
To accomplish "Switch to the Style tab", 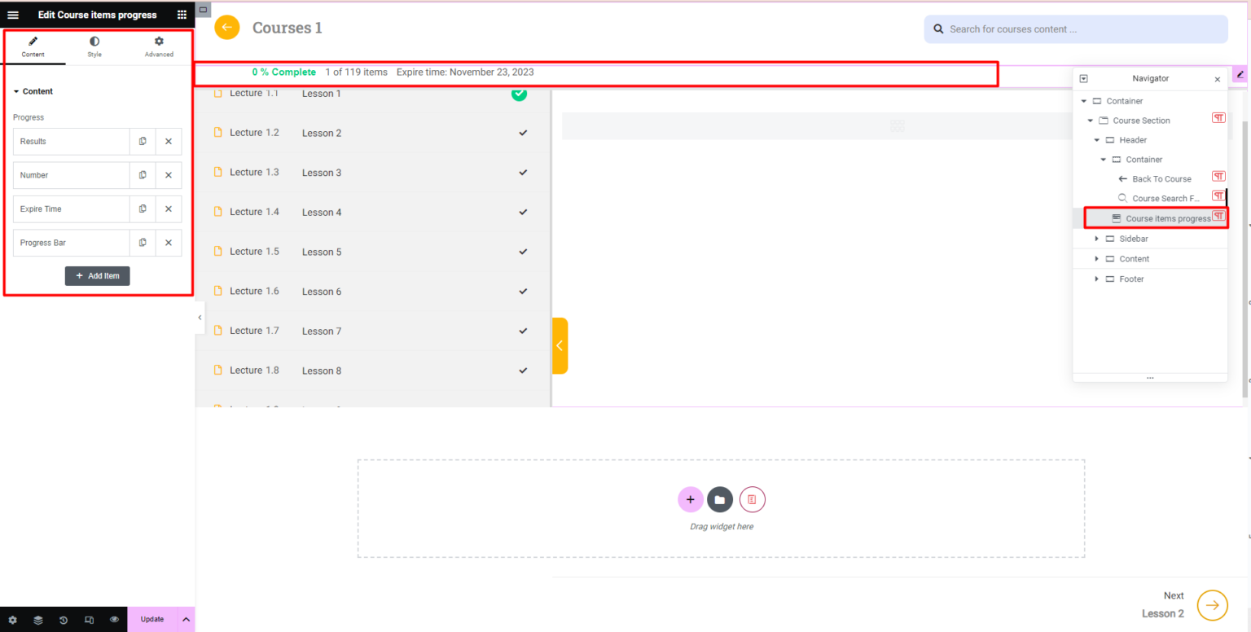I will click(94, 46).
